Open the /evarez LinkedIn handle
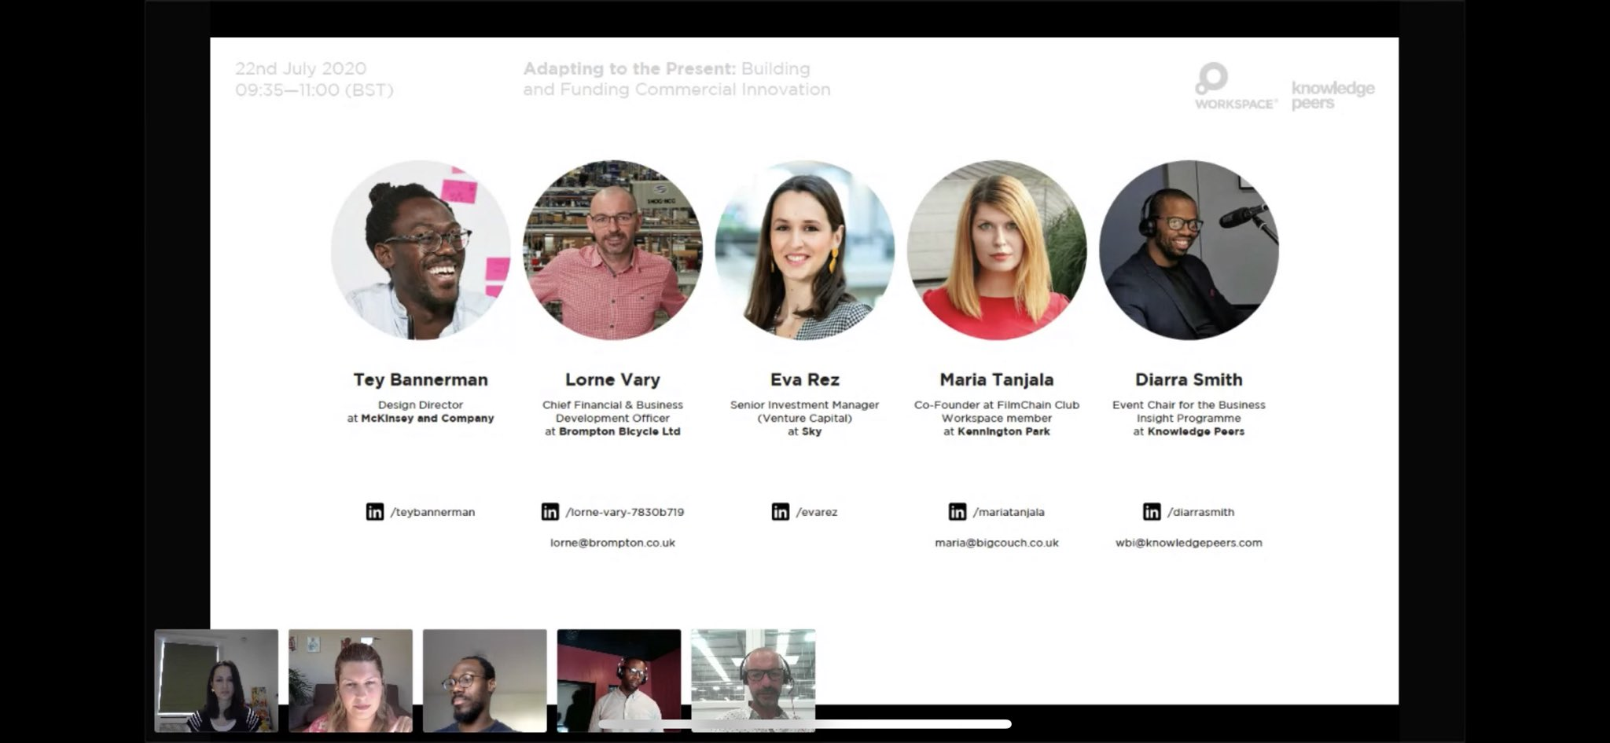 click(817, 512)
